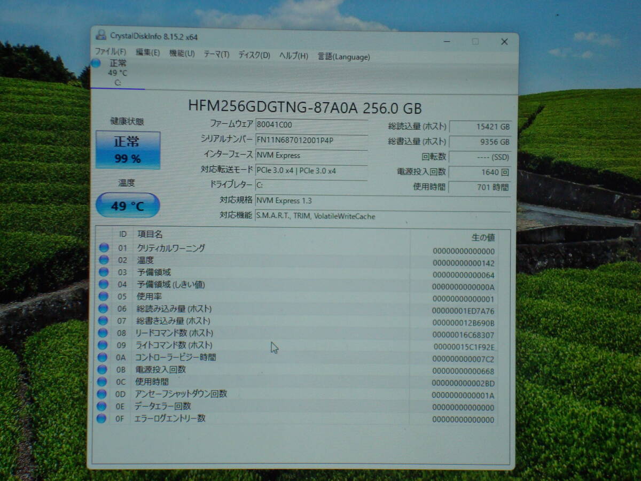Click the status circle for ライトコマンド数 row
This screenshot has height=481, width=641.
coord(103,345)
